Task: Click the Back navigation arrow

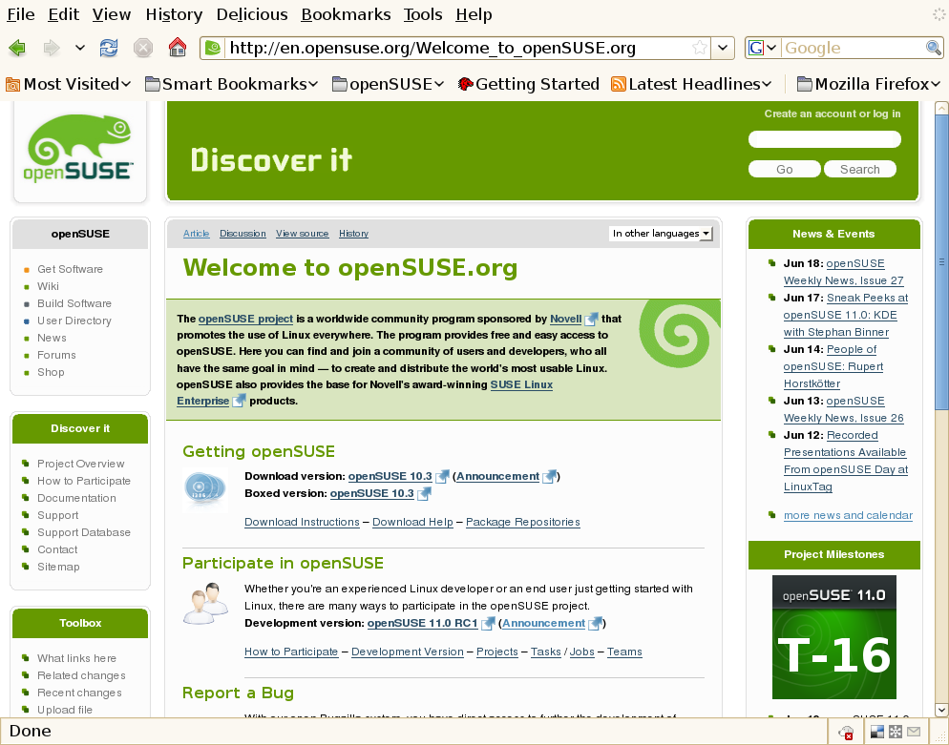Action: (x=17, y=48)
